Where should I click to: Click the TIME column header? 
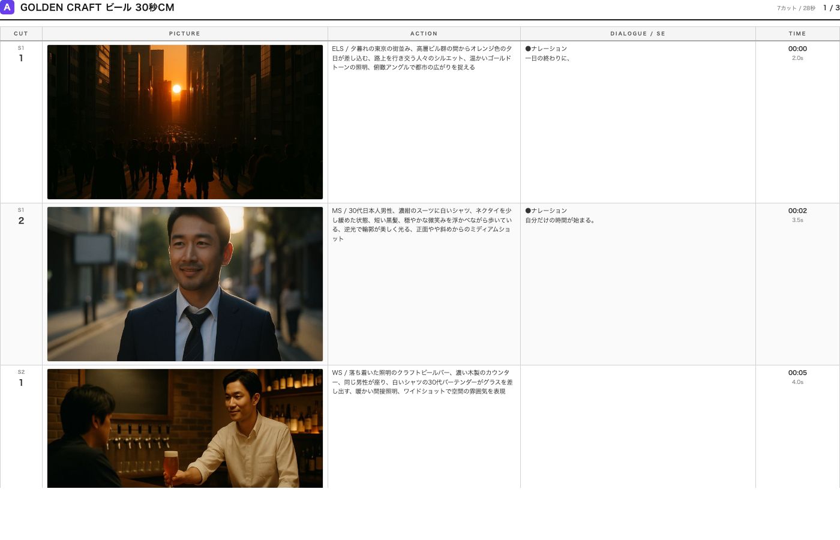click(x=797, y=34)
